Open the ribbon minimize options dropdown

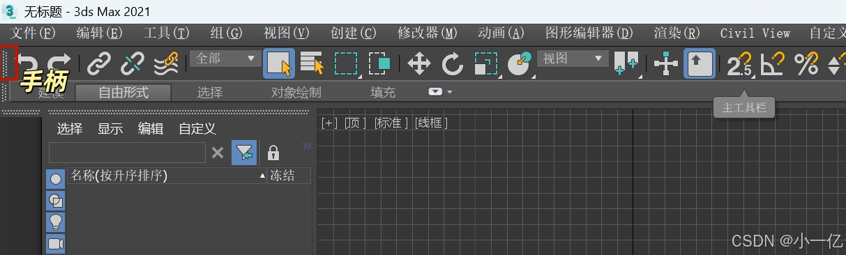(x=440, y=92)
